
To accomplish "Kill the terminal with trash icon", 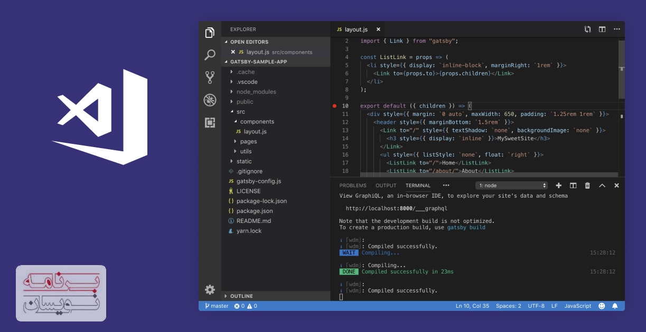I will [587, 185].
